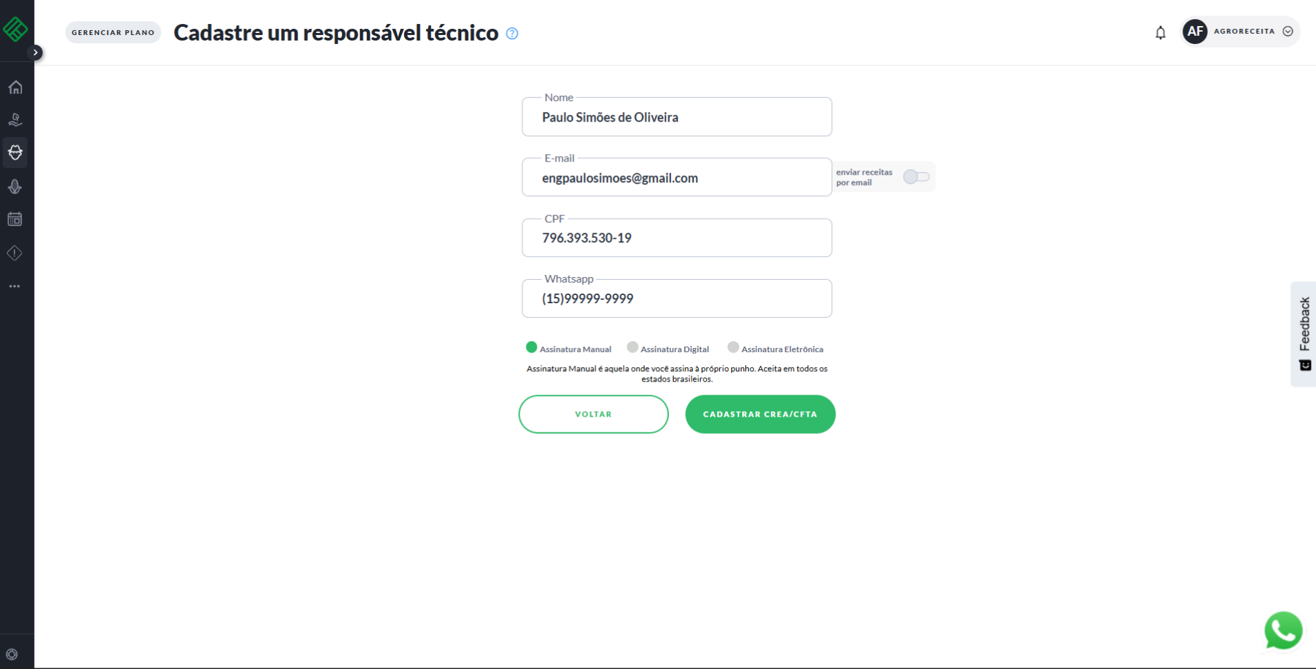Click the notification bell icon
Viewport: 1316px width, 669px height.
1160,32
